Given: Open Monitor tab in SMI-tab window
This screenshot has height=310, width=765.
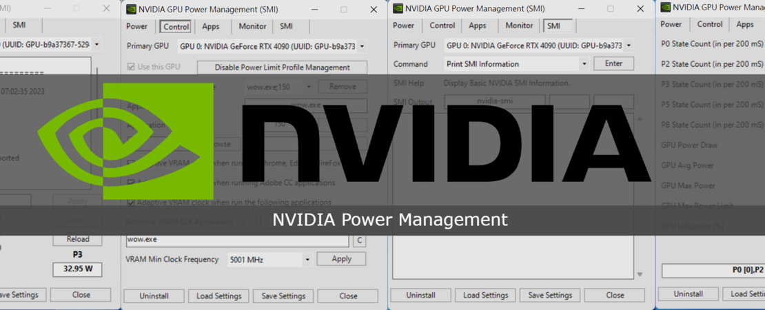Looking at the screenshot, I should [519, 25].
